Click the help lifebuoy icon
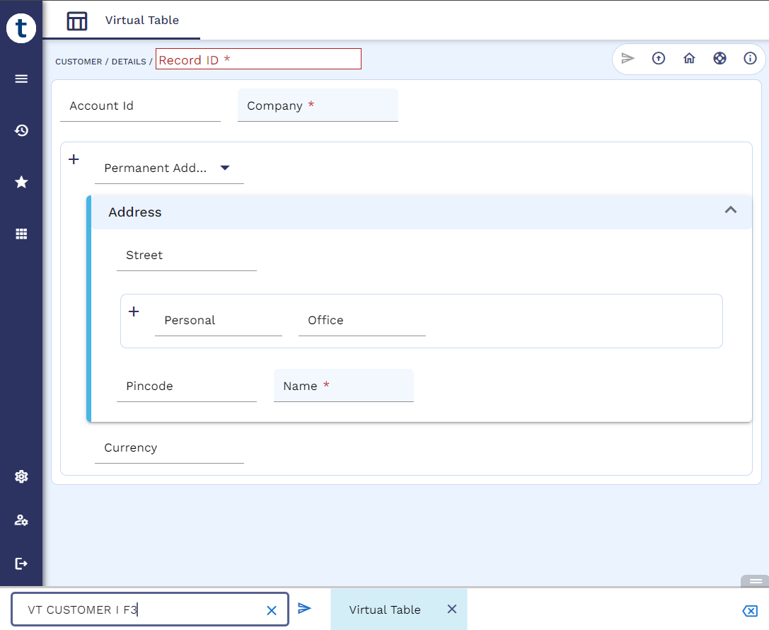 (719, 59)
